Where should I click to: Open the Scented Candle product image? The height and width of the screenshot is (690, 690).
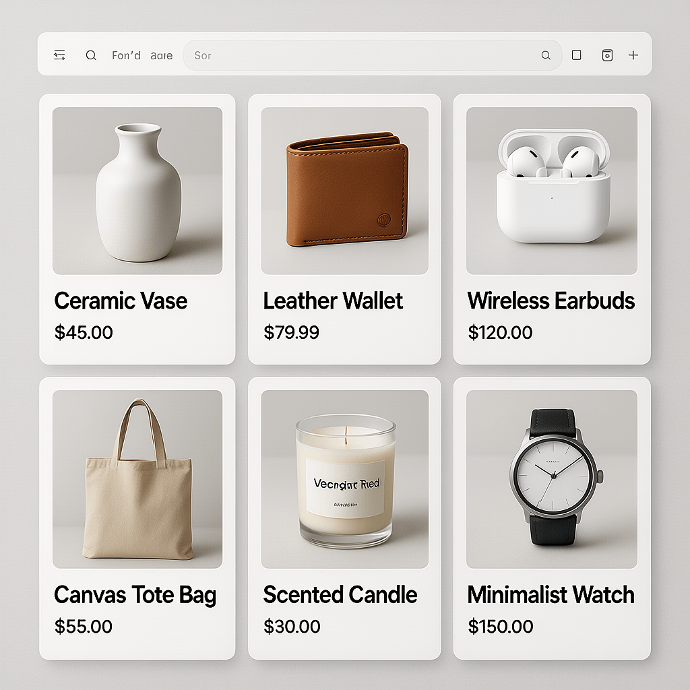point(344,479)
